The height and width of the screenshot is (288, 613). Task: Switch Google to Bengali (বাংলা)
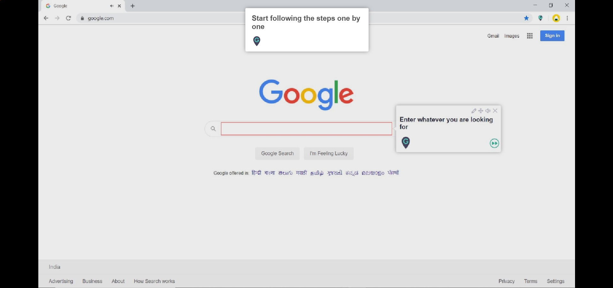point(270,173)
